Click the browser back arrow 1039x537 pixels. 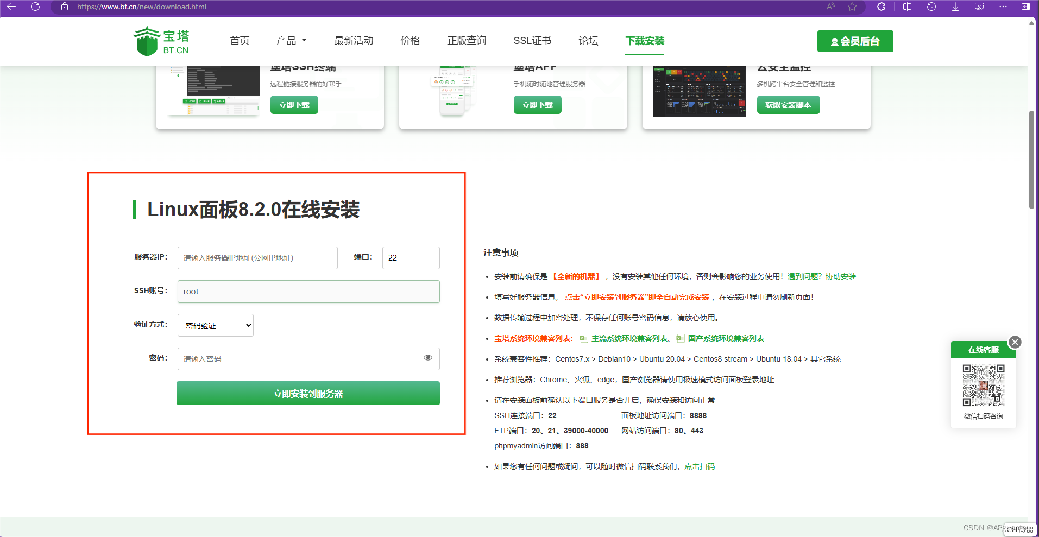click(11, 7)
